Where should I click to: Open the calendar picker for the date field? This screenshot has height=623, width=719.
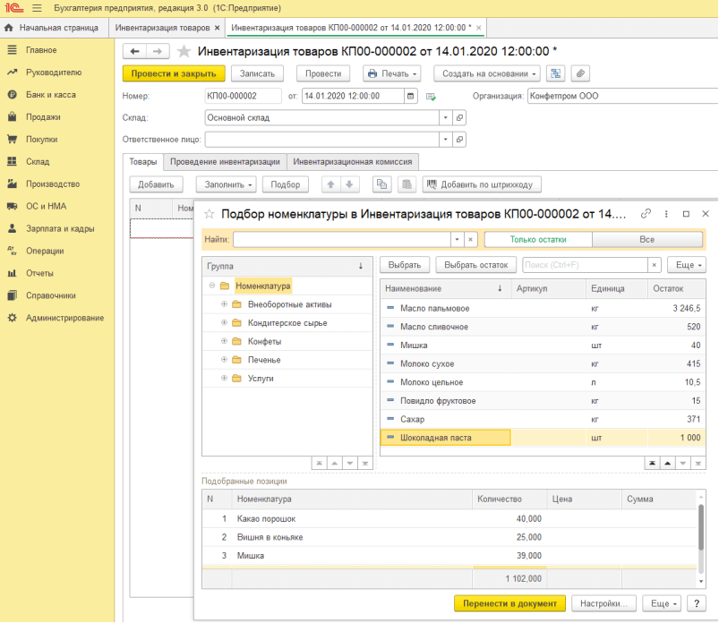(410, 96)
